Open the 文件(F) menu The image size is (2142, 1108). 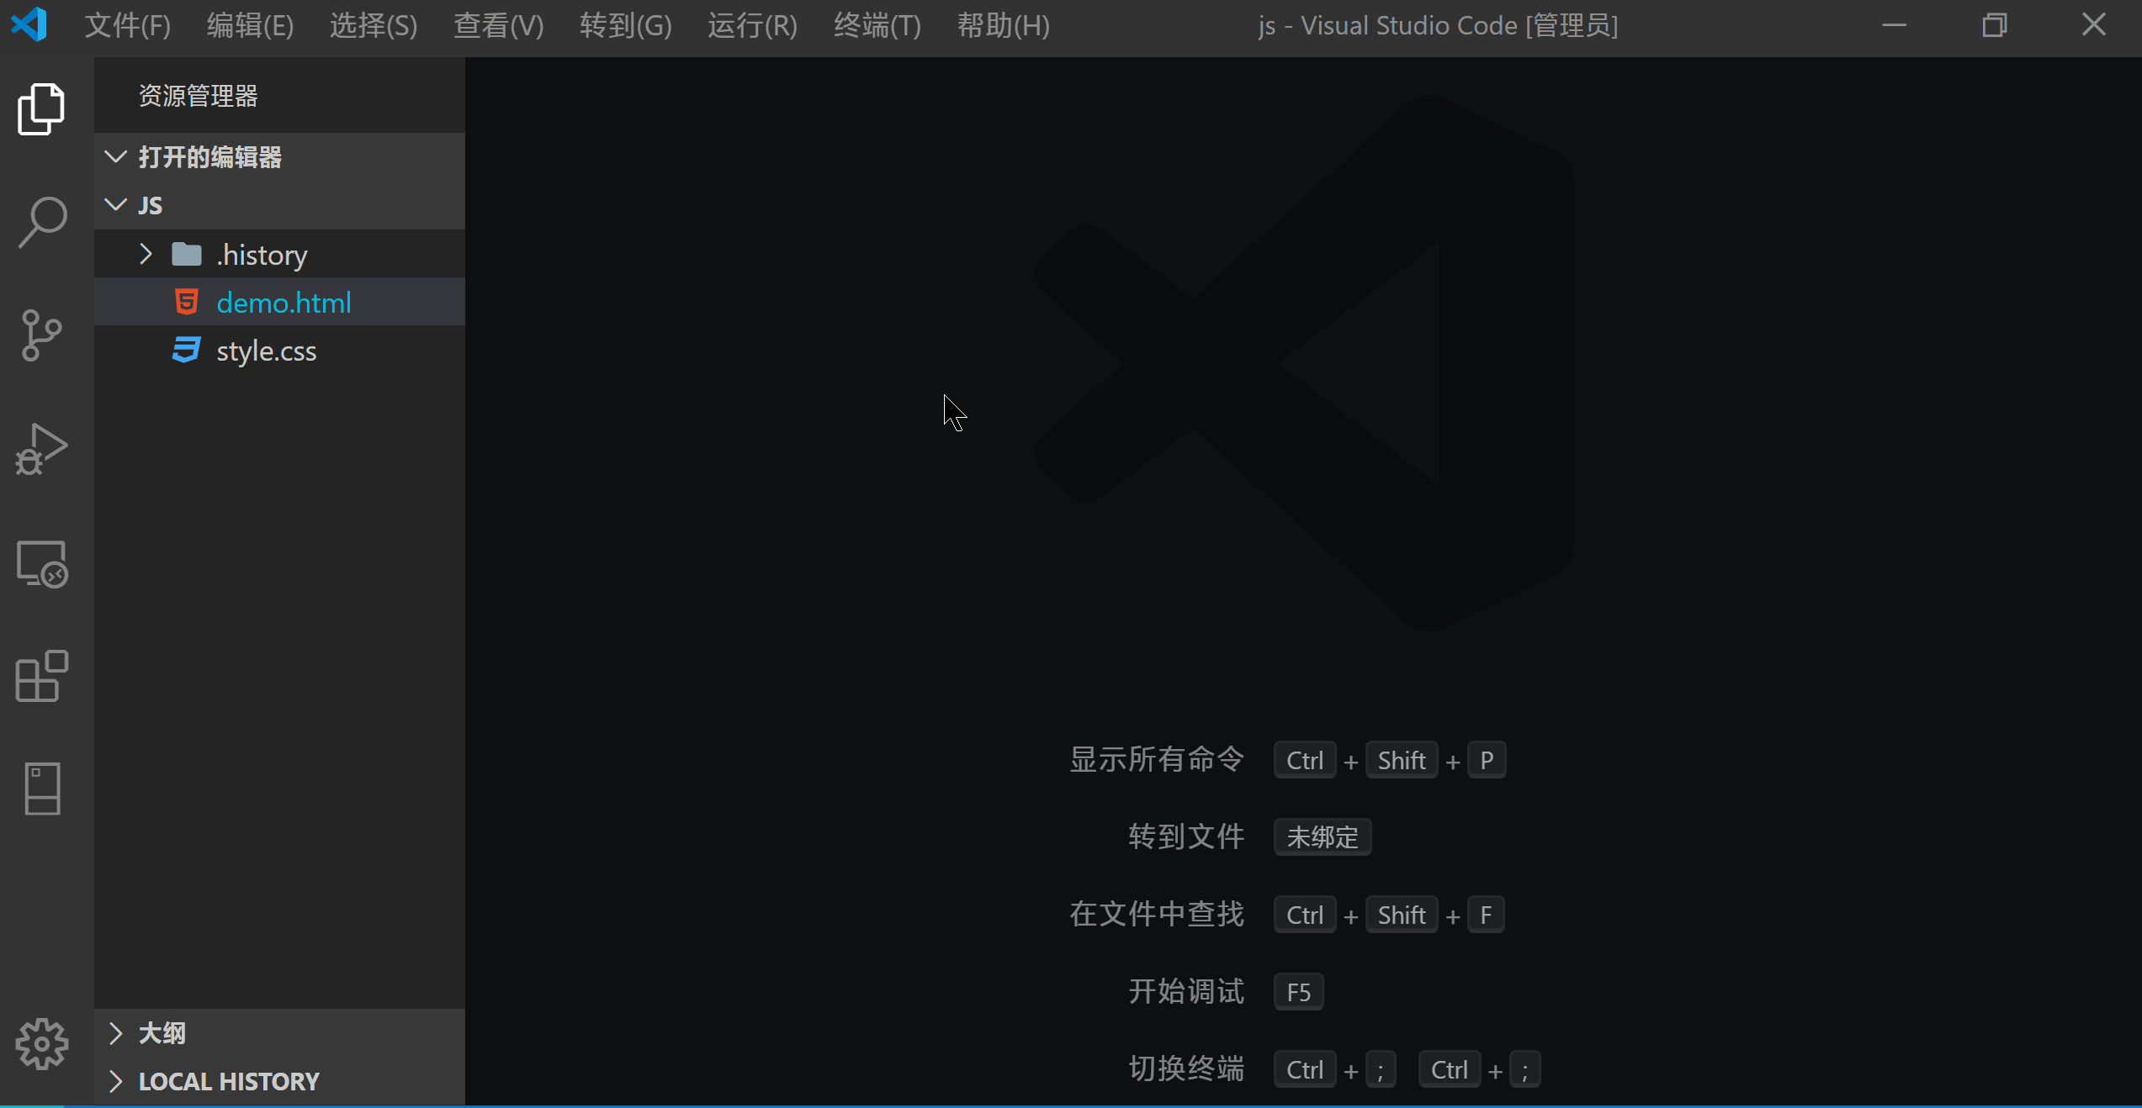[x=128, y=25]
